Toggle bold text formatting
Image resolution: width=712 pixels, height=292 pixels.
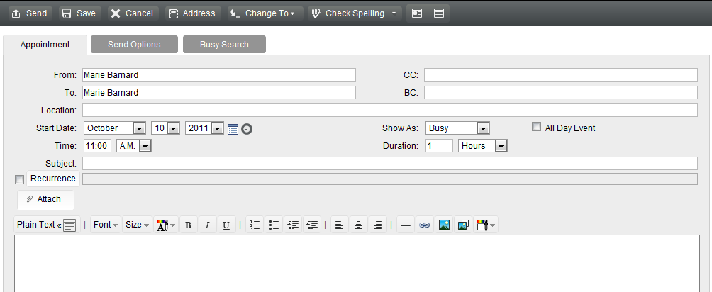188,225
